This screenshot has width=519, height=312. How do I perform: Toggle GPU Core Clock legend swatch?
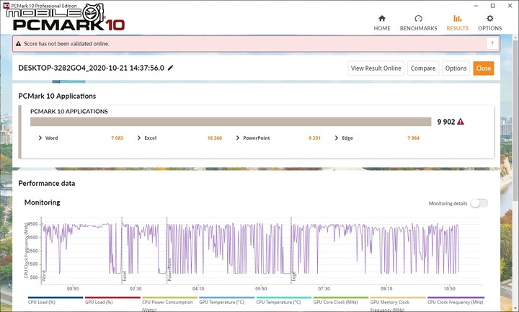coord(341,298)
